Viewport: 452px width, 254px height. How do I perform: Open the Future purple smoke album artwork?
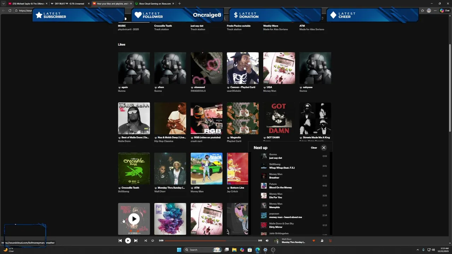tap(170, 219)
